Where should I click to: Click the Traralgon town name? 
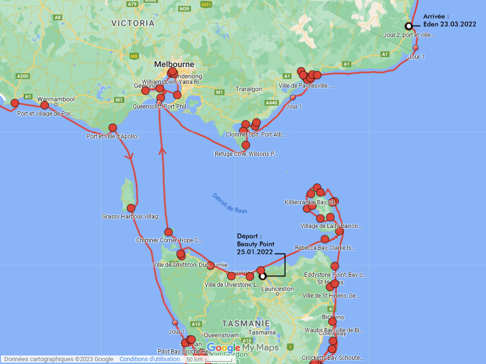point(249,89)
